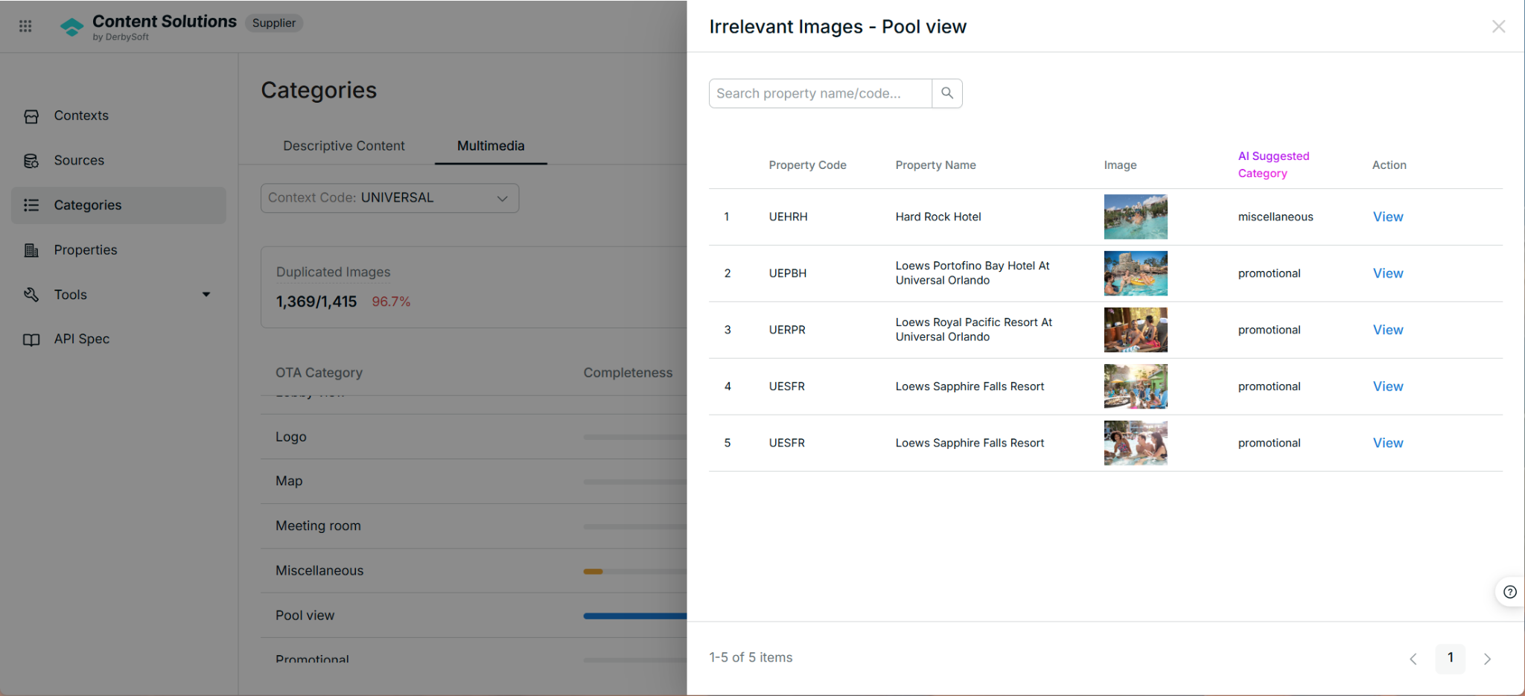This screenshot has width=1525, height=696.
Task: View row 5 Loews Sapphire Falls image
Action: click(1388, 443)
